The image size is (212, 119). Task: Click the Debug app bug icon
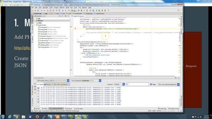81,10
